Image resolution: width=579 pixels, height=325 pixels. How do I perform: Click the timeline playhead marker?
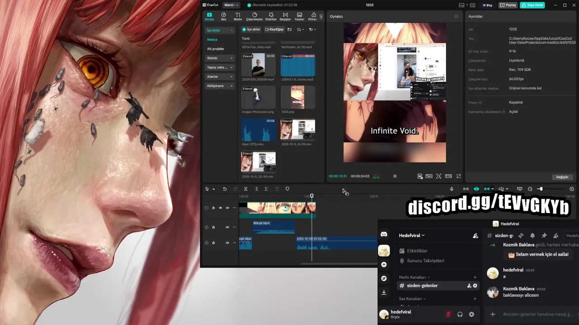[312, 196]
